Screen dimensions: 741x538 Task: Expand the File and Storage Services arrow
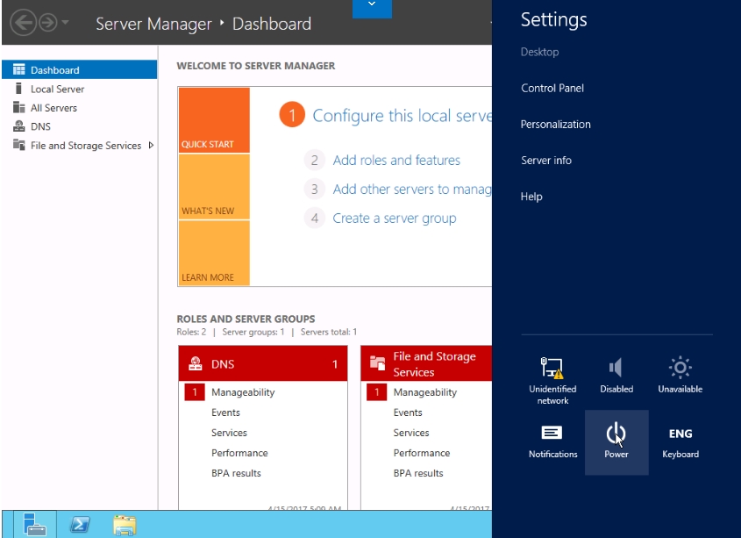[x=151, y=146]
